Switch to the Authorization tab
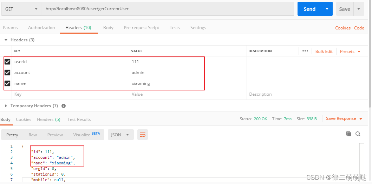Screen dimensions: 372x184 tap(41, 28)
